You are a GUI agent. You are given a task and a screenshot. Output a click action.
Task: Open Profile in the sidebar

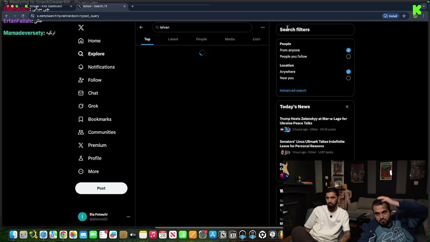[90, 158]
